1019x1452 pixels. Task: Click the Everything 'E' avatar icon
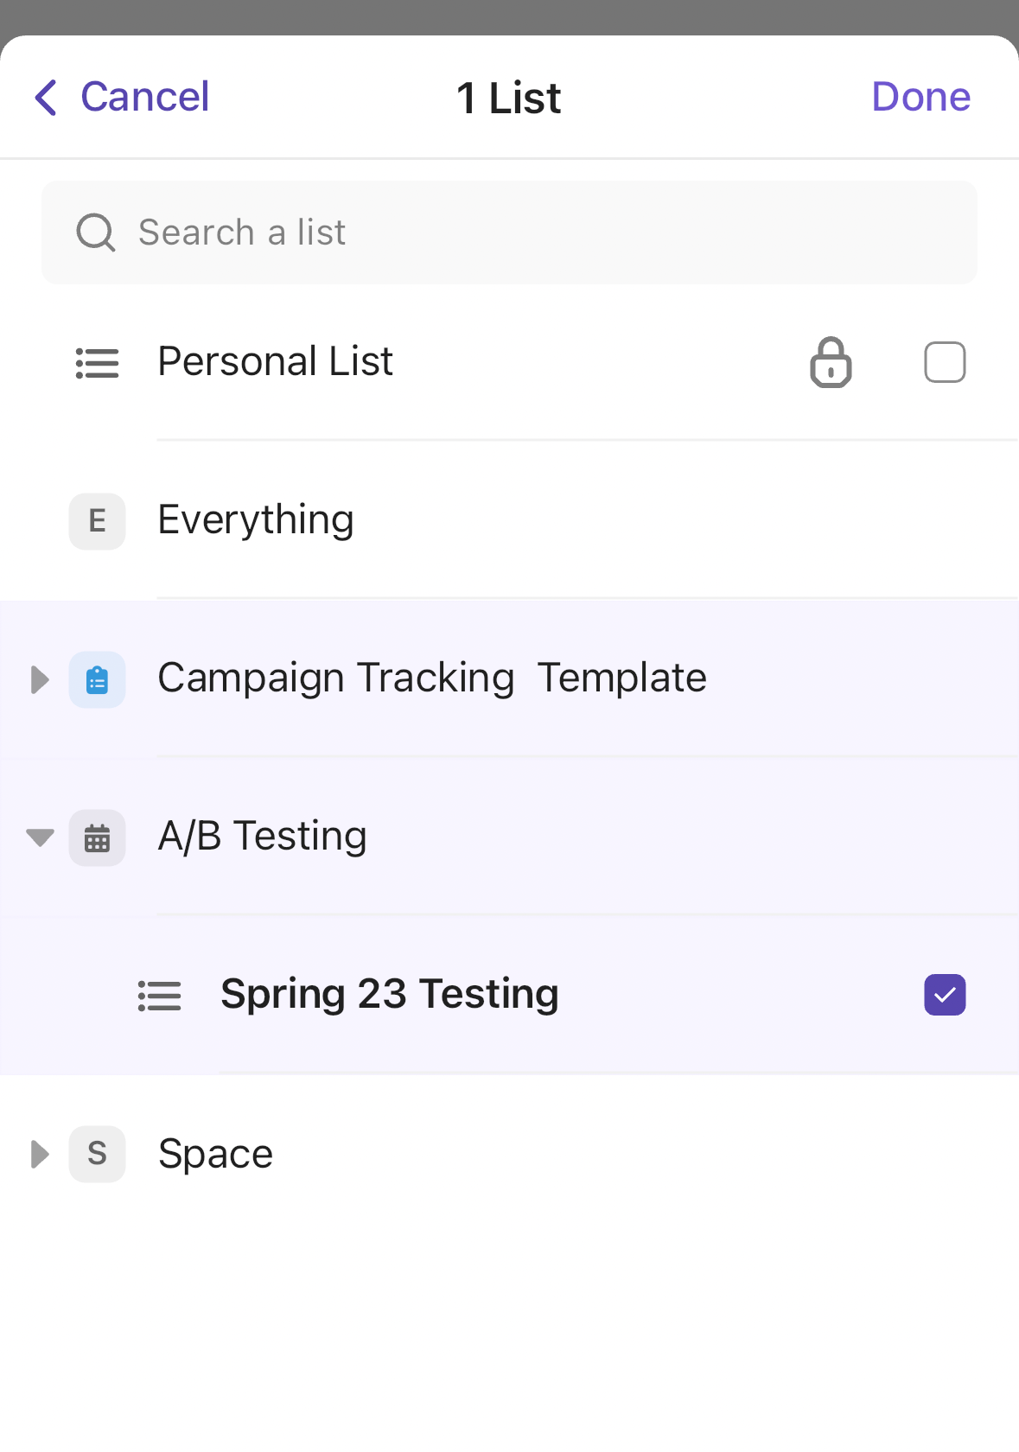click(x=97, y=521)
